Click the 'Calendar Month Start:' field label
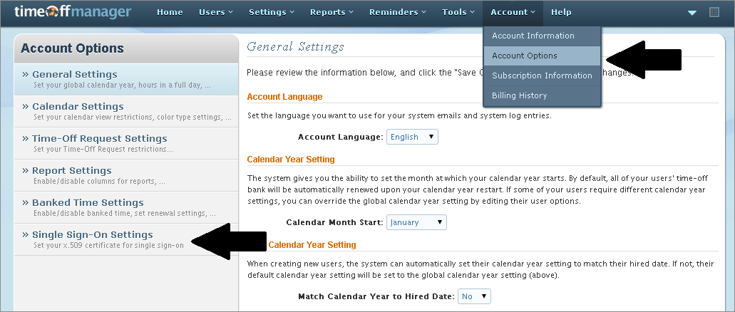The image size is (735, 312). [334, 222]
